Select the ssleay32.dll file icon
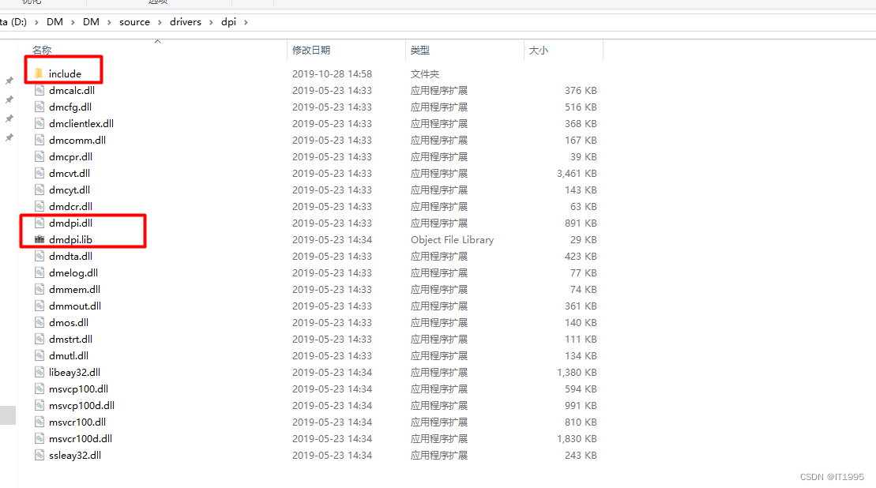Viewport: 876px width, 488px height. click(39, 455)
